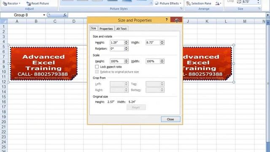Switch to the Alt Text tab
Viewport: 270px width, 152px height.
pos(121,29)
